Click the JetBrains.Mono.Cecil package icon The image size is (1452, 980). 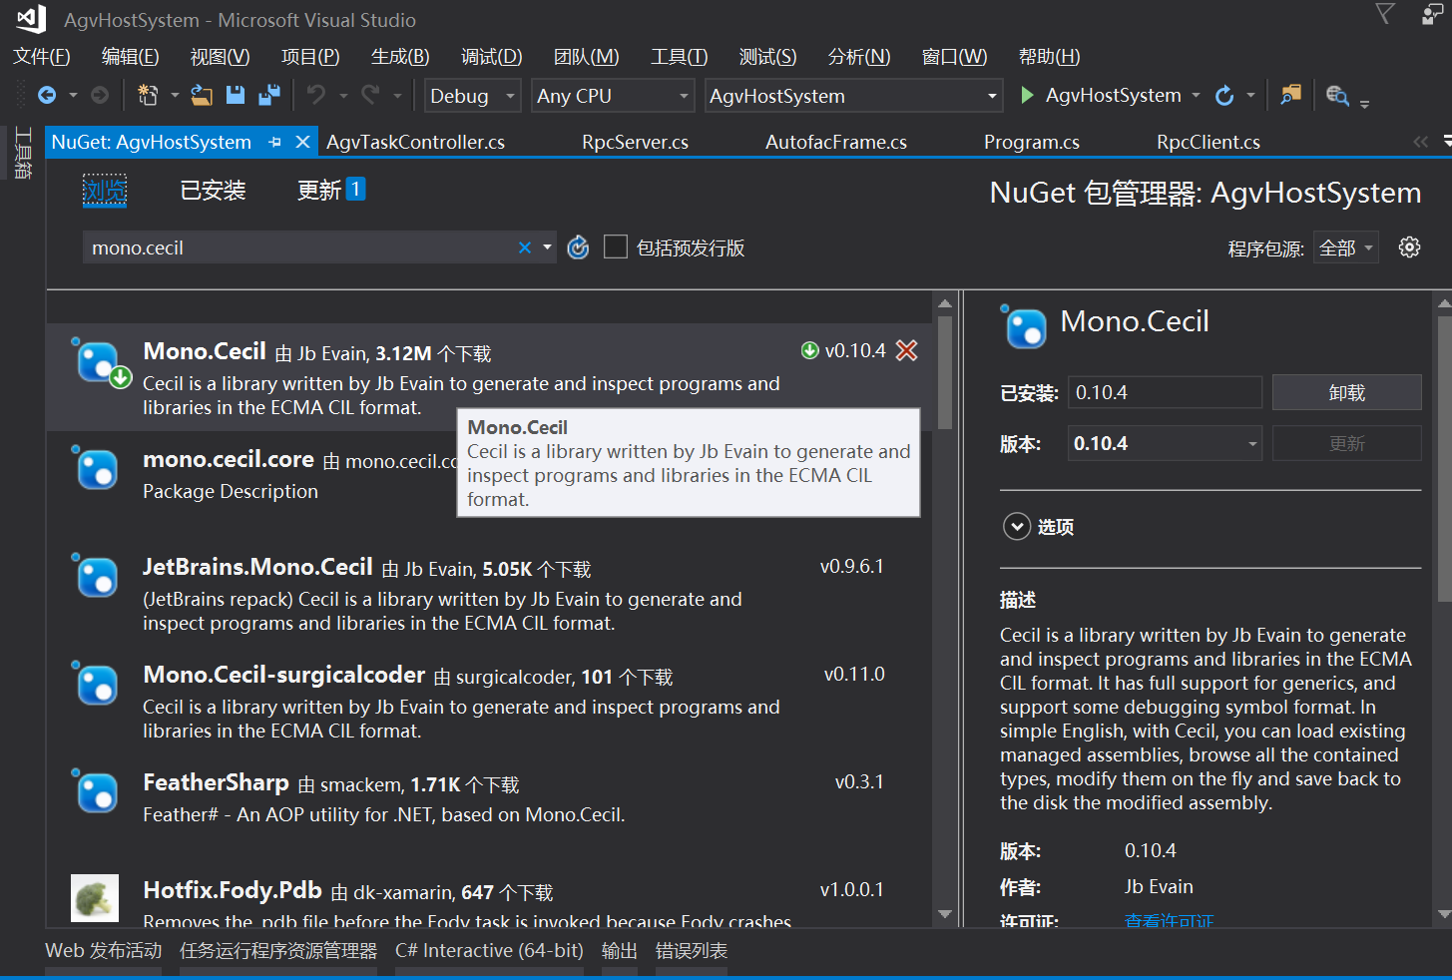[97, 576]
